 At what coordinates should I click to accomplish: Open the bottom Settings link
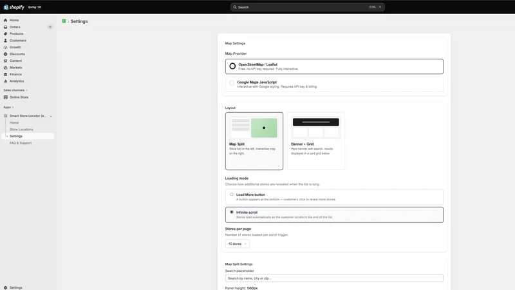(15, 287)
